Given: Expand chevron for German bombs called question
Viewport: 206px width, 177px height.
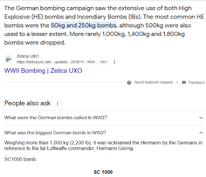Looking at the screenshot, I should coord(201,118).
